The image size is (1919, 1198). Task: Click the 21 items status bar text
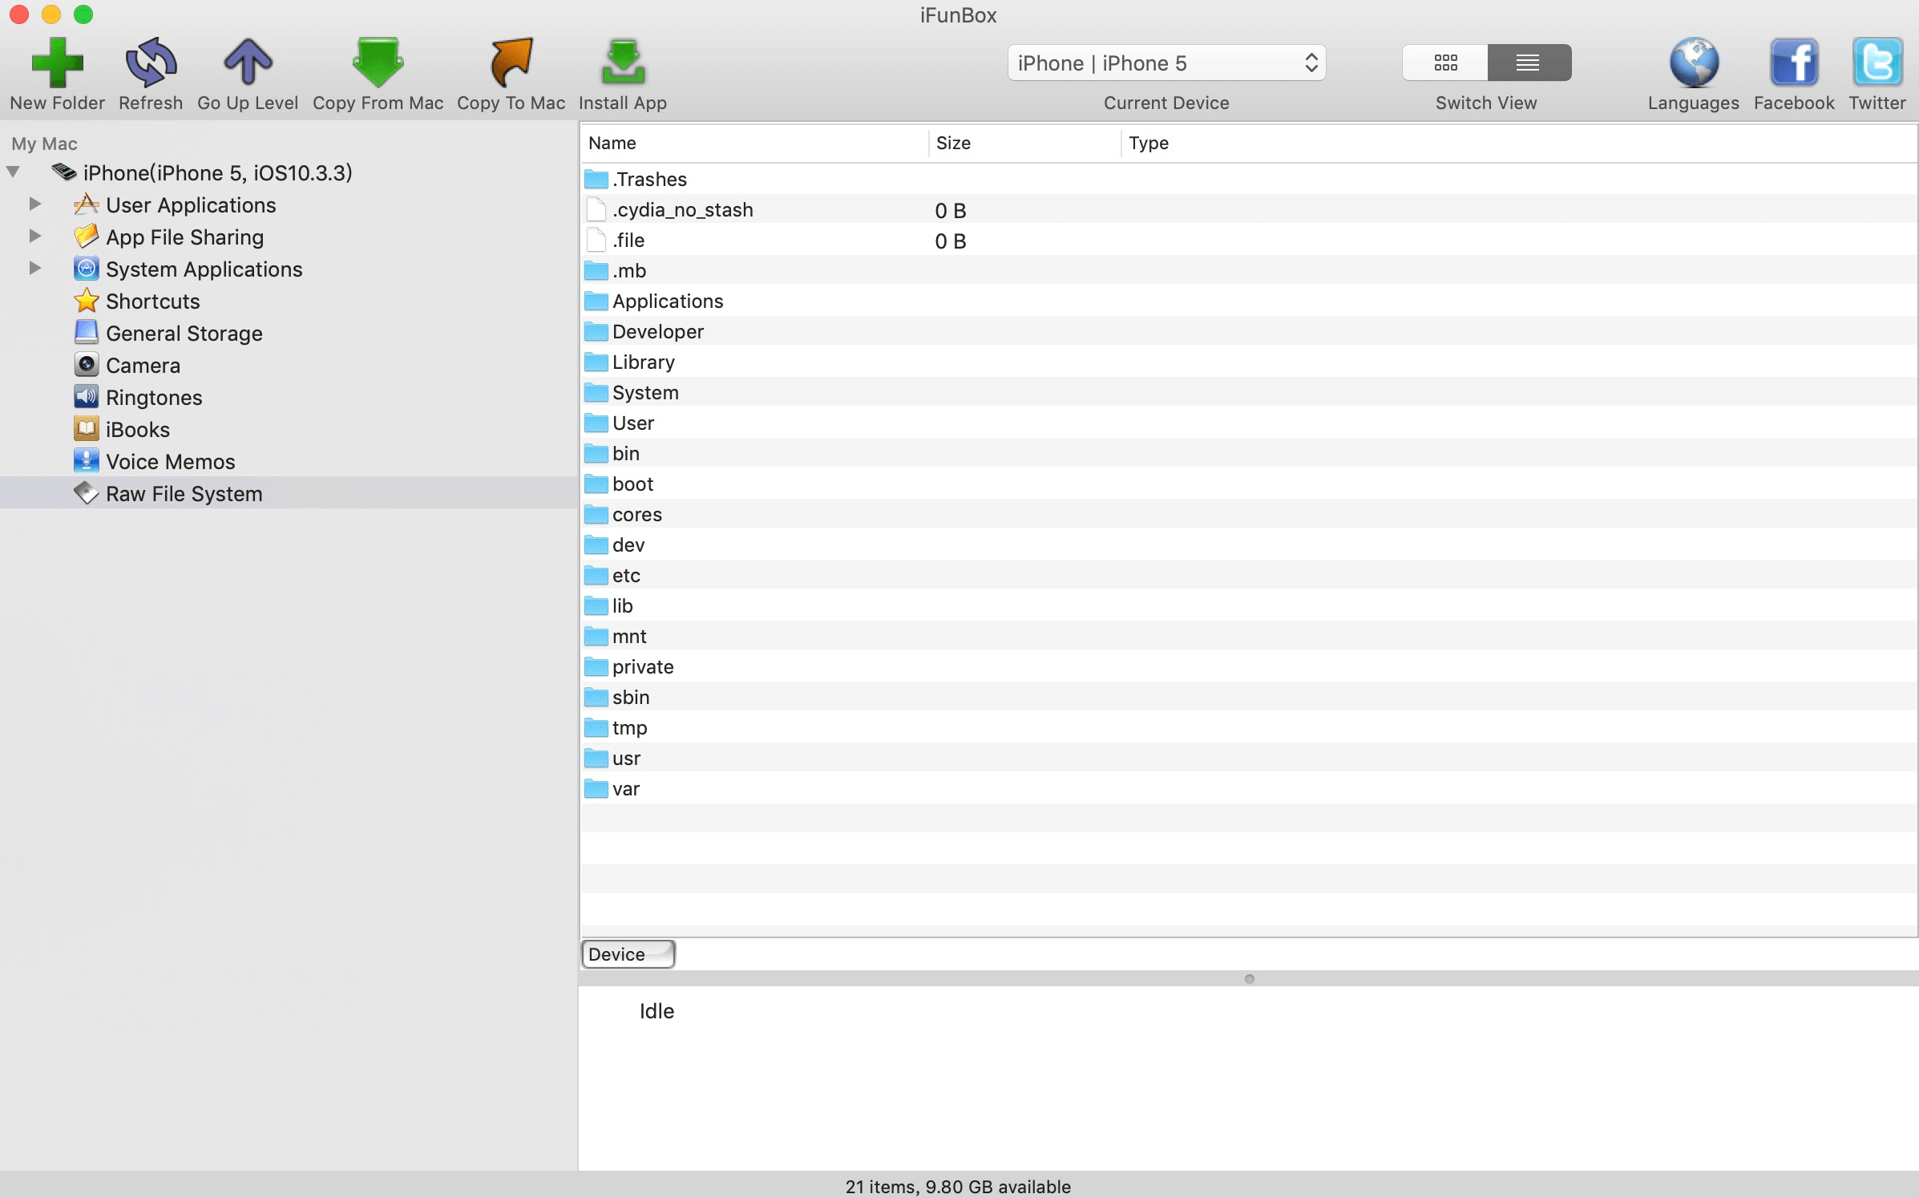[x=958, y=1187]
